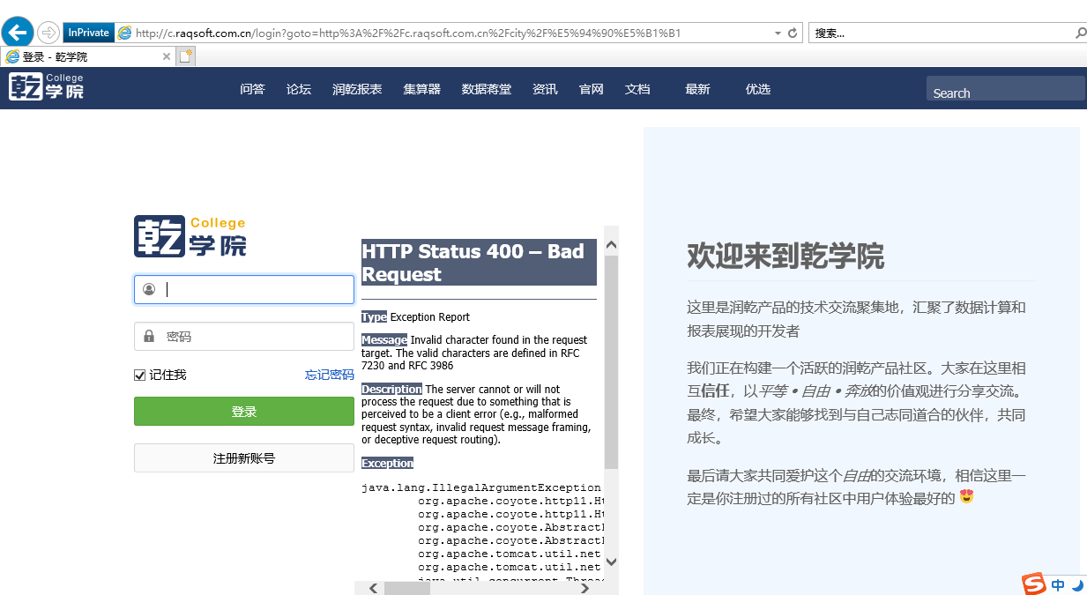Click the 乾学院 logo in navigation bar

[47, 86]
